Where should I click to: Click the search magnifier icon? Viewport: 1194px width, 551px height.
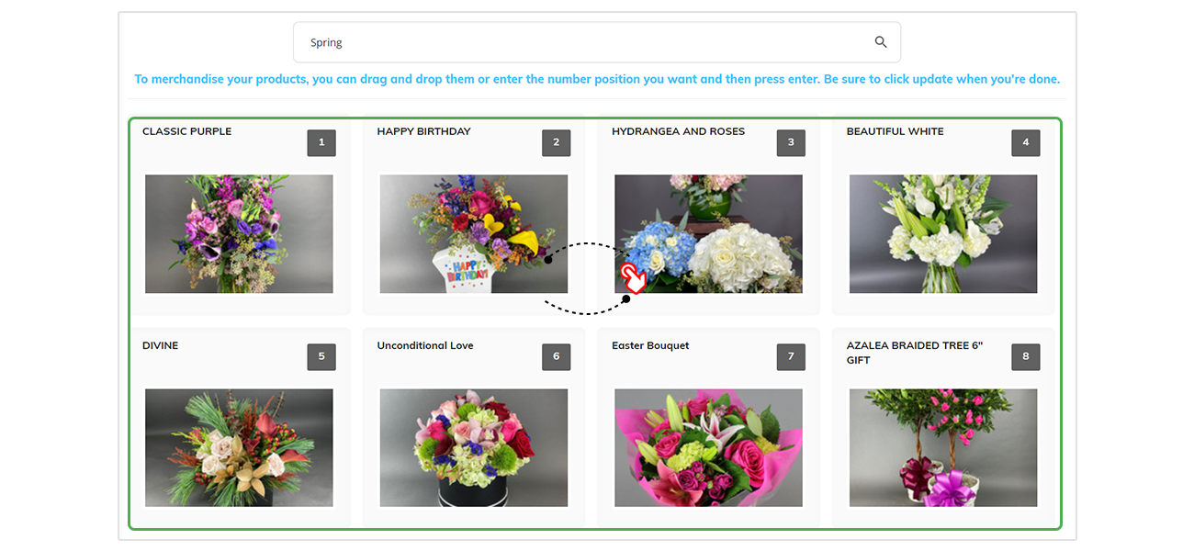[x=880, y=41]
